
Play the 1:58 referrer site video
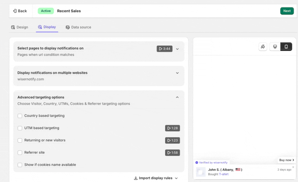click(x=173, y=153)
